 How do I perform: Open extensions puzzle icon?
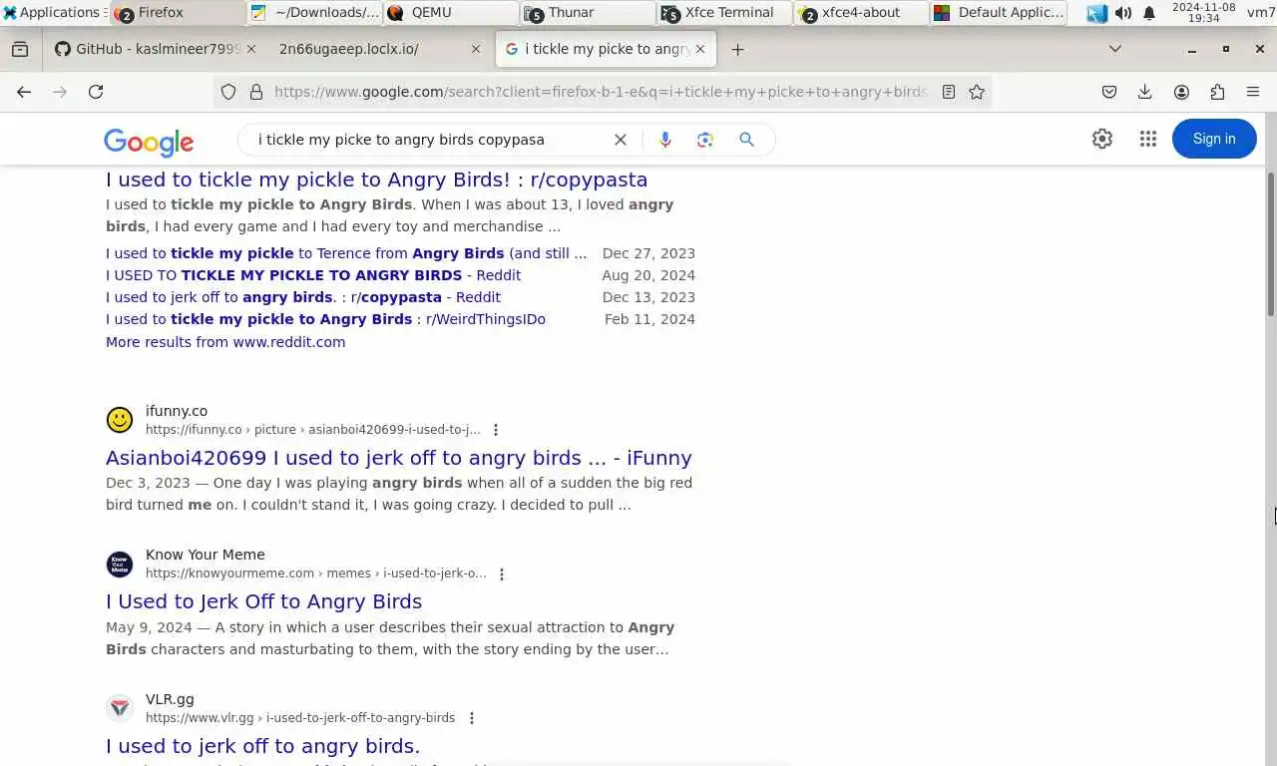click(x=1217, y=92)
